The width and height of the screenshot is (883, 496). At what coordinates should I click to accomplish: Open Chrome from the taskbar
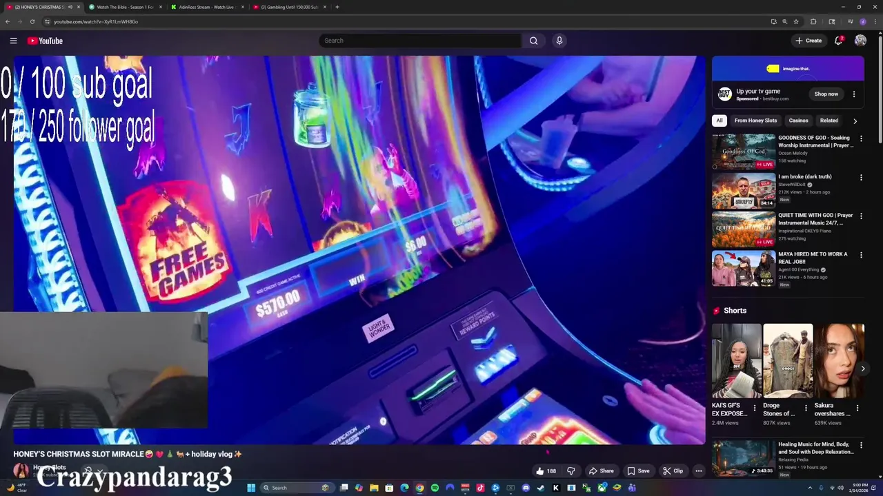pos(419,488)
